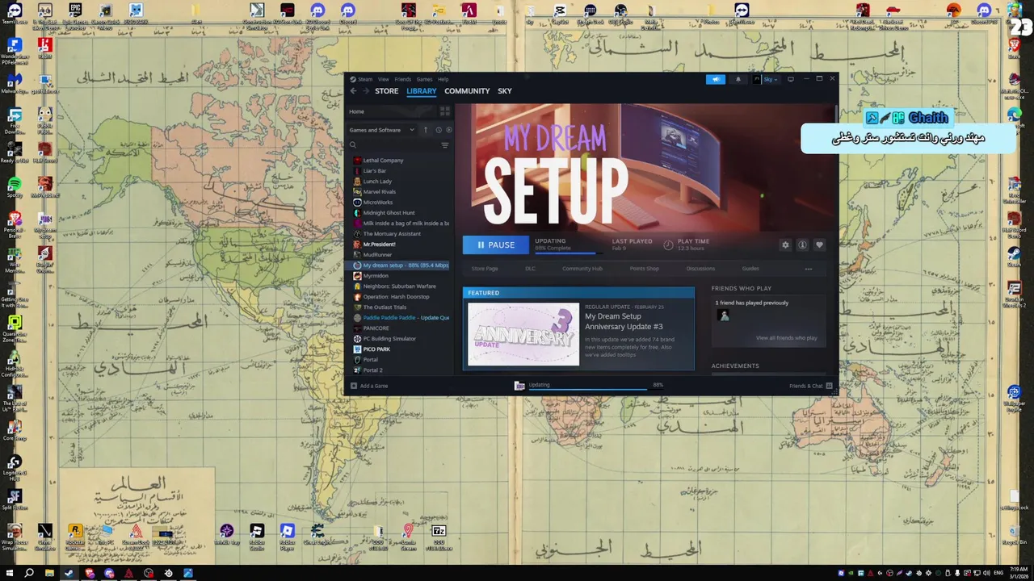Add a Game via the plus button
The width and height of the screenshot is (1034, 581).
coord(369,386)
